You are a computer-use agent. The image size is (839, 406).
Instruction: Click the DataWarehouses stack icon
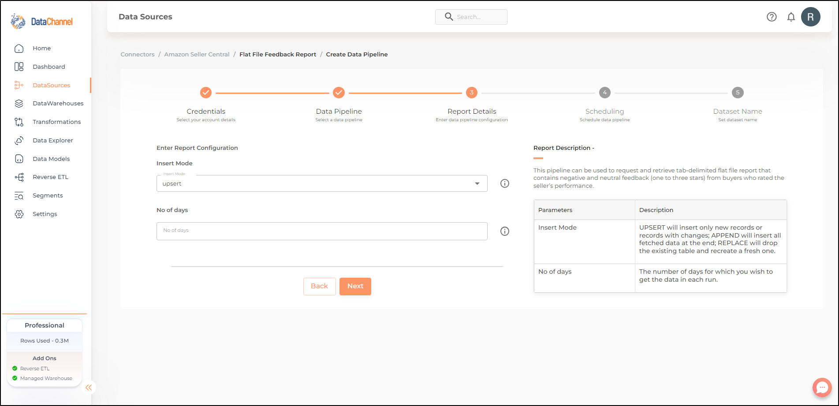[19, 103]
